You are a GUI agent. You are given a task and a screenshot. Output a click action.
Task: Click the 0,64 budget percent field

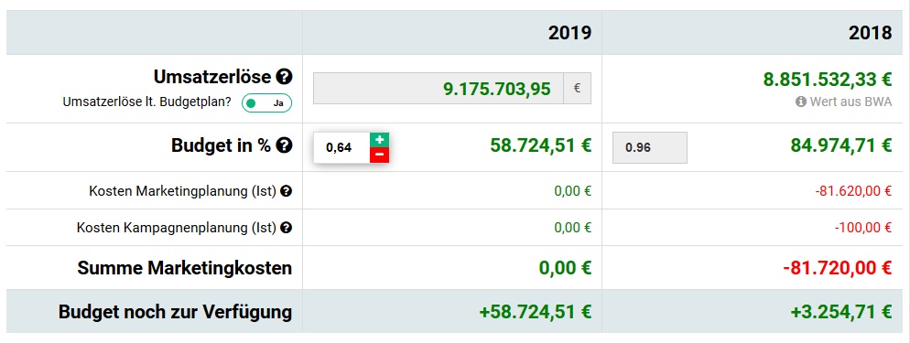(341, 148)
